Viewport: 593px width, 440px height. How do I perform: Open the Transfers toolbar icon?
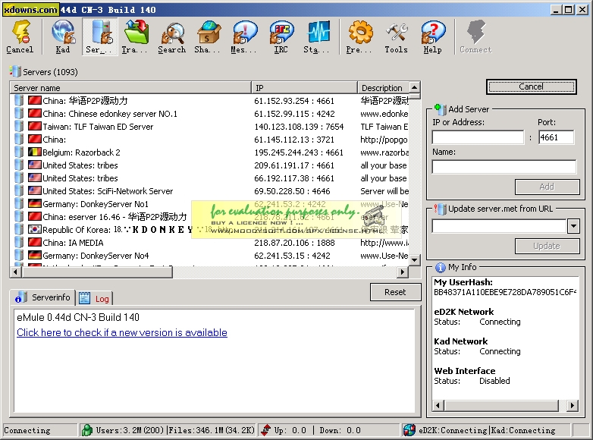(134, 36)
